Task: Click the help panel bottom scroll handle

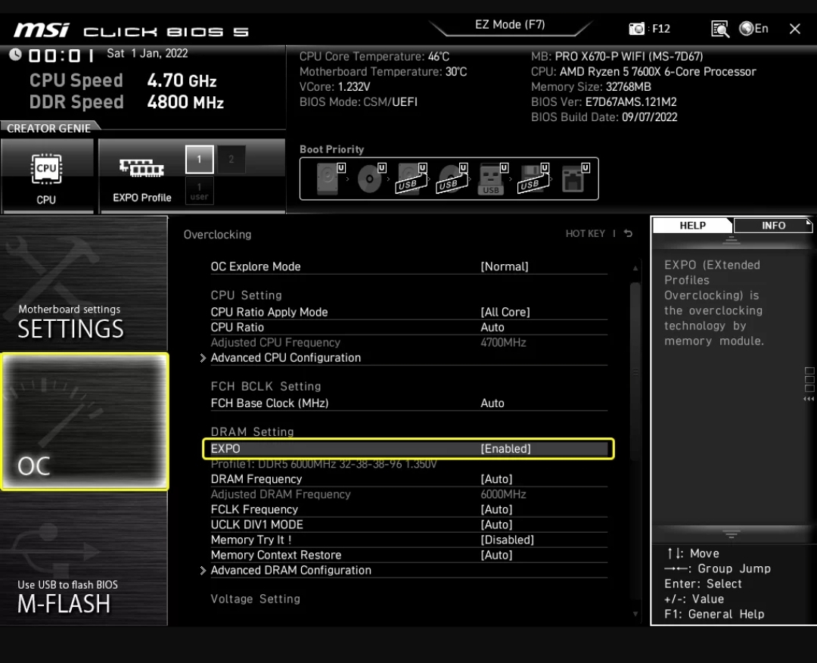Action: tap(731, 534)
